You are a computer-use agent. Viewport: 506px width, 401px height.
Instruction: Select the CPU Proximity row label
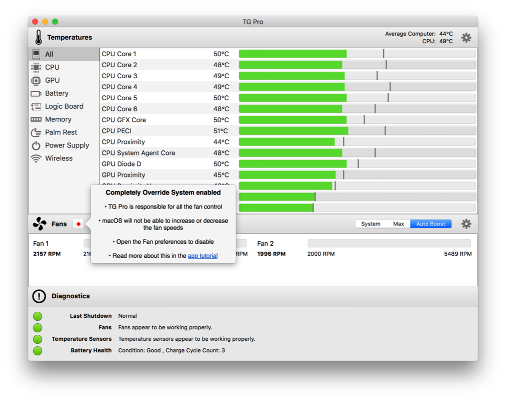123,142
